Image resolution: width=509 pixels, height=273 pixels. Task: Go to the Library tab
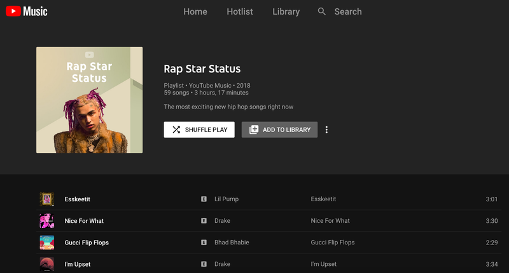[286, 11]
